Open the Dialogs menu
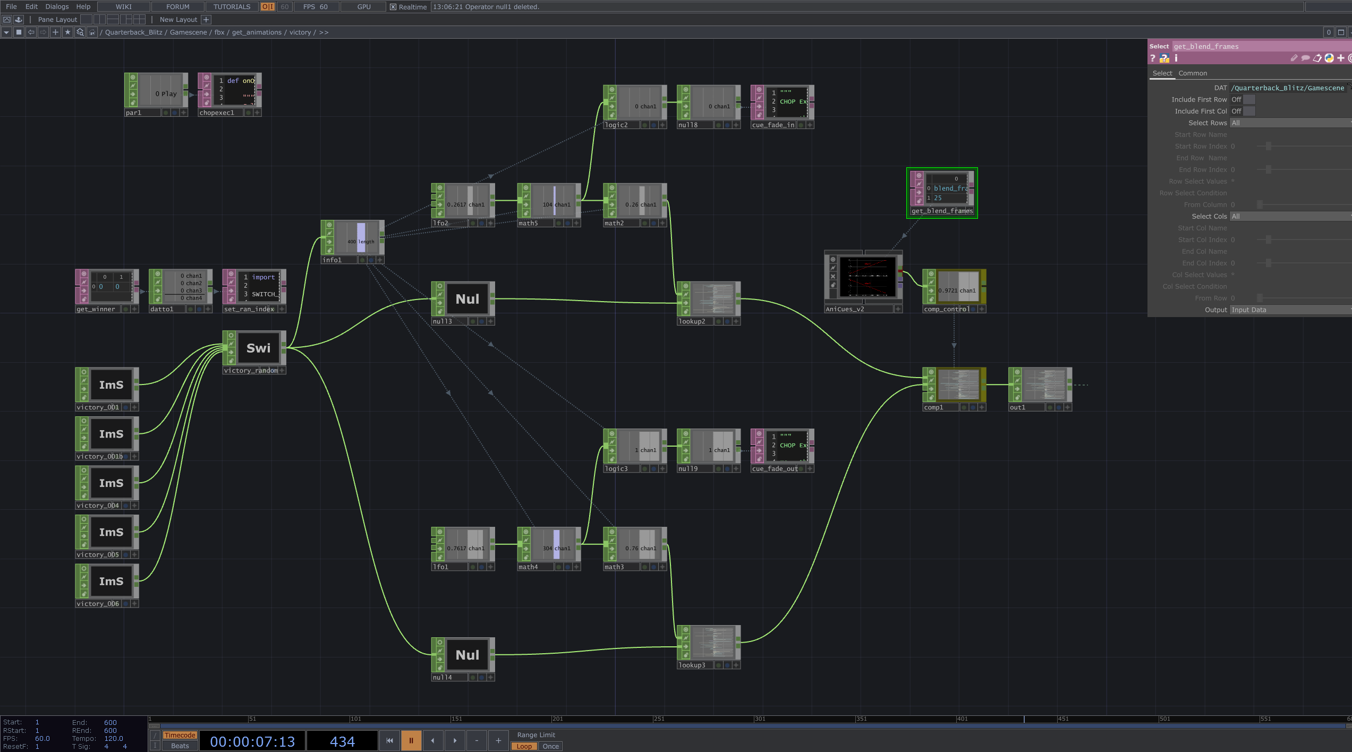 [56, 6]
